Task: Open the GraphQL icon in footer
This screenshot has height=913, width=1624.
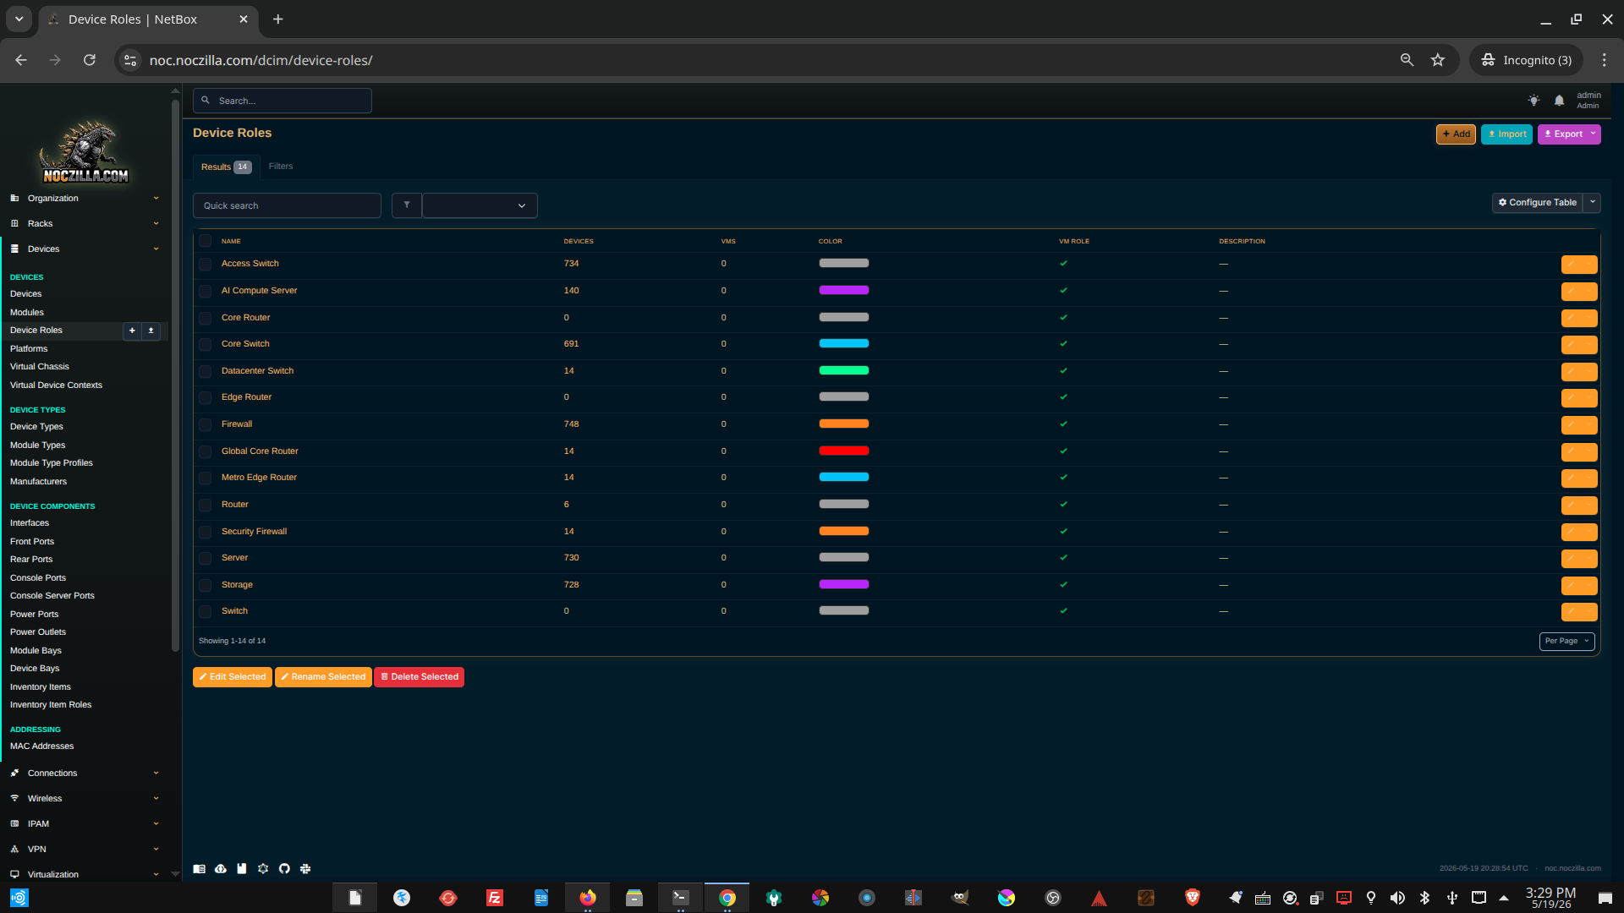Action: point(263,868)
